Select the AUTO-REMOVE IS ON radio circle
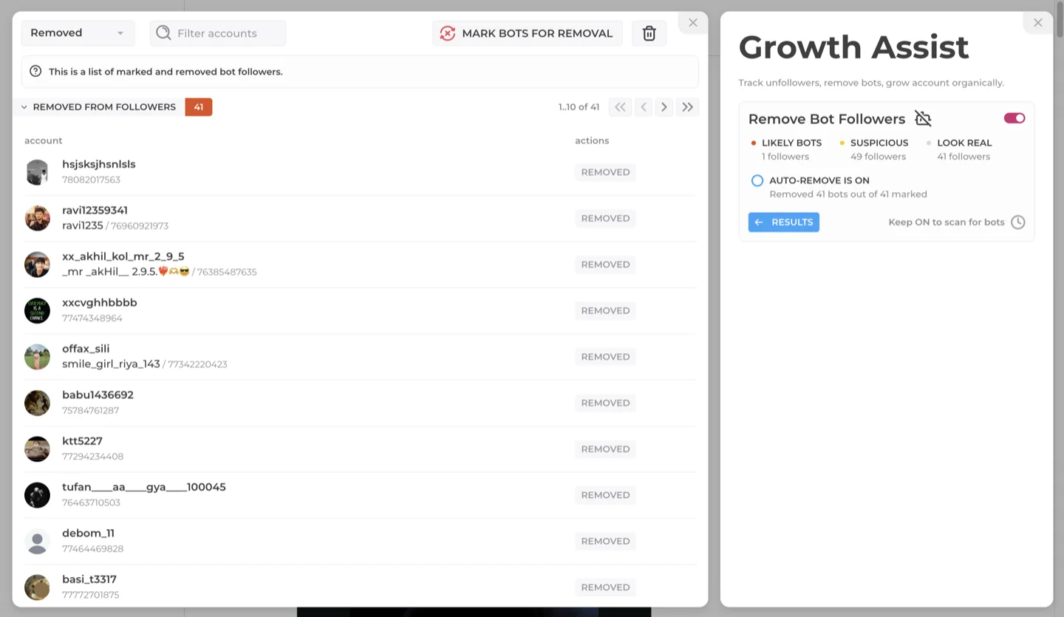 tap(757, 180)
